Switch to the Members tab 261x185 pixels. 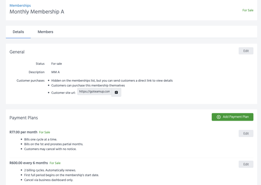tap(45, 32)
